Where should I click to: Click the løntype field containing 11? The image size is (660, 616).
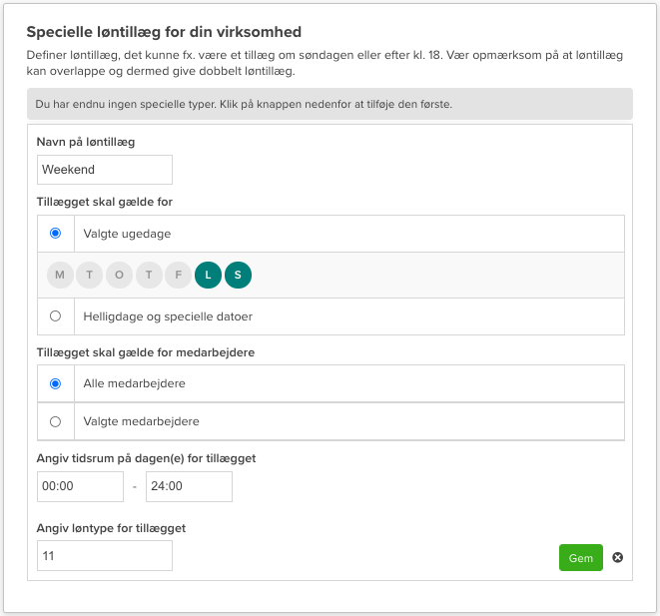105,555
